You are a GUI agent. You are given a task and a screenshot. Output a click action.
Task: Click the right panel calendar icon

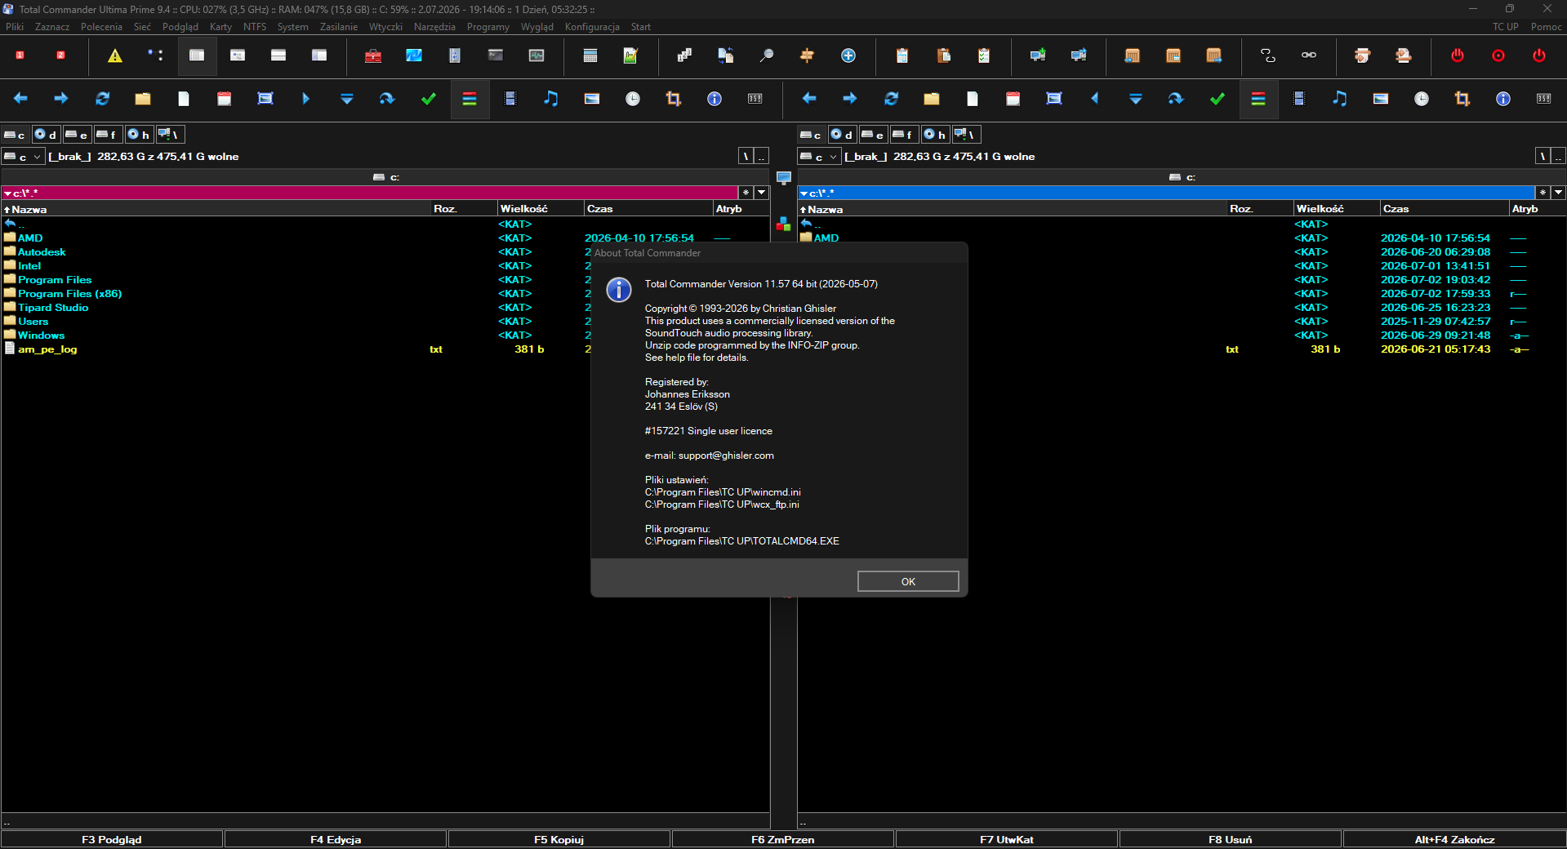click(x=1013, y=99)
